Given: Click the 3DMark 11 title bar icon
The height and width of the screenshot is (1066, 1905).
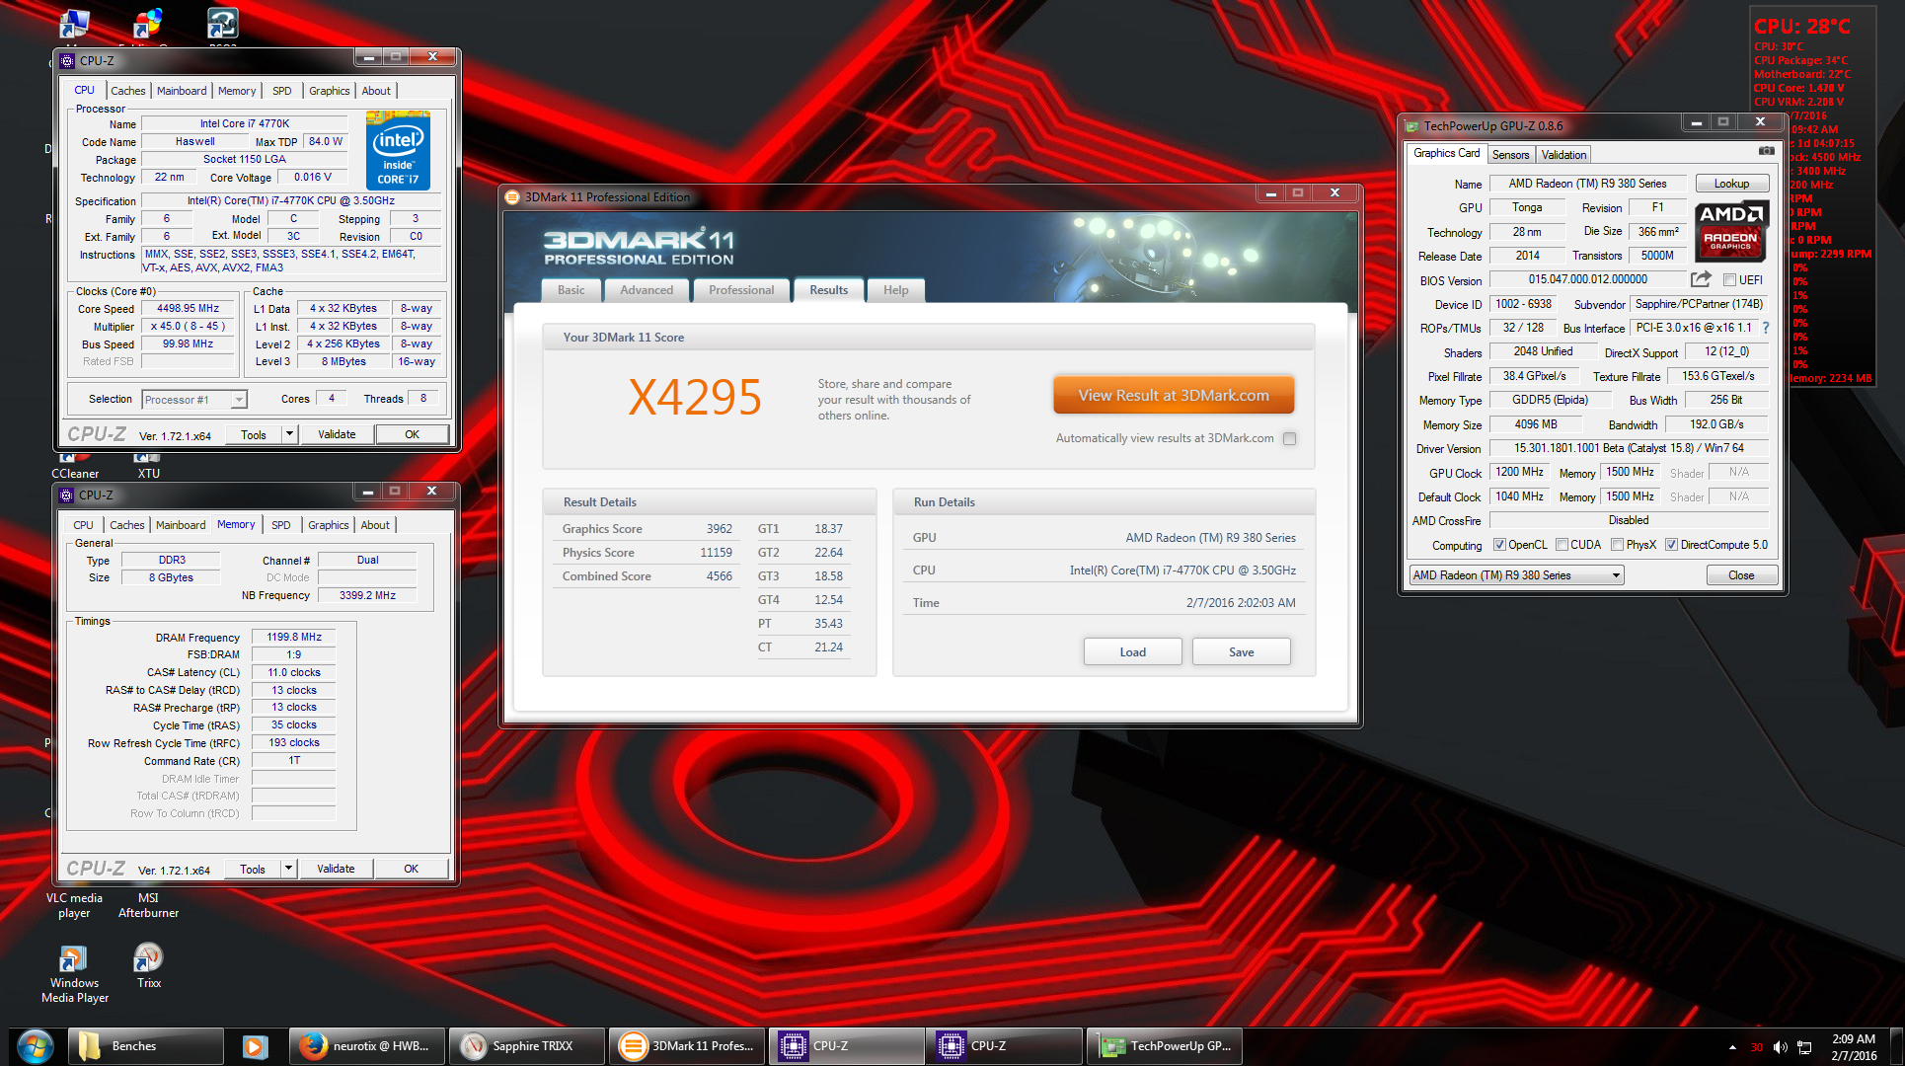Looking at the screenshot, I should (x=512, y=196).
